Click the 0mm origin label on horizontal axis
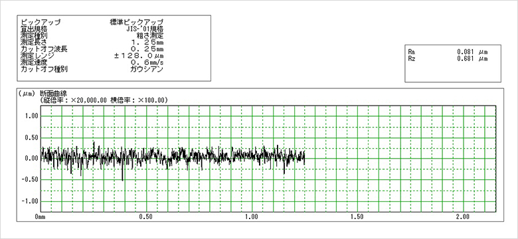Viewport: 518px width, 239px height. click(40, 217)
